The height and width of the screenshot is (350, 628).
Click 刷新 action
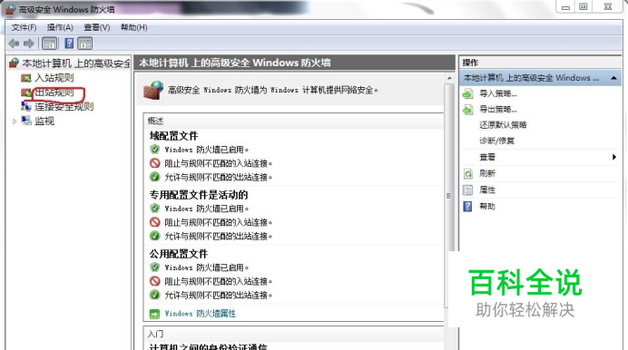pyautogui.click(x=487, y=173)
